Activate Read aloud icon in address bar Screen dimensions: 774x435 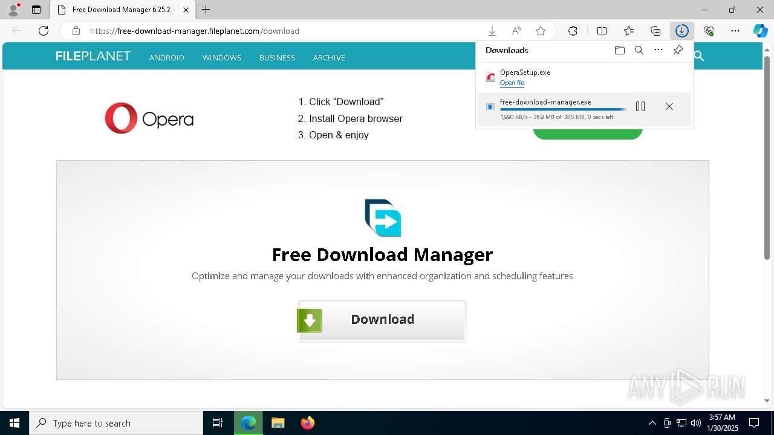click(x=516, y=31)
